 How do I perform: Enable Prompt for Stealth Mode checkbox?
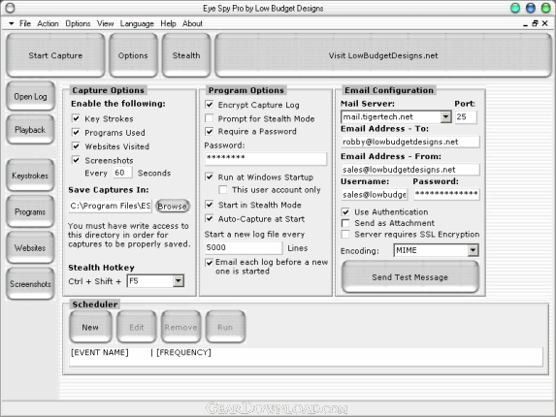[210, 118]
